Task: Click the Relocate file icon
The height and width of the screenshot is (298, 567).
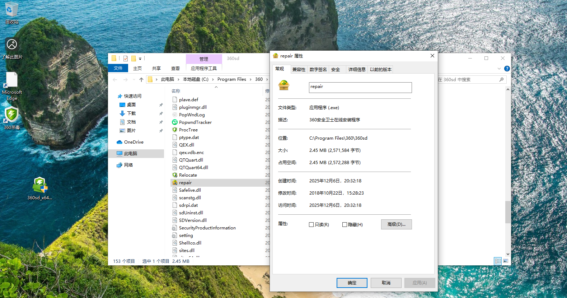Action: tap(175, 175)
